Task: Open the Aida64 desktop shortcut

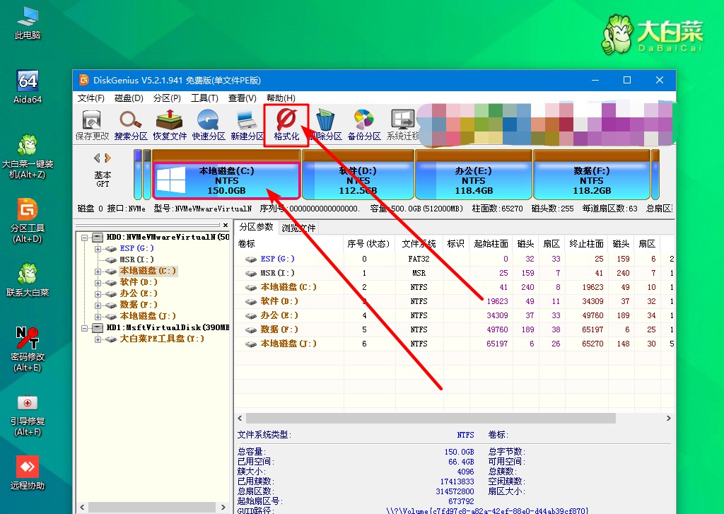Action: pyautogui.click(x=28, y=87)
